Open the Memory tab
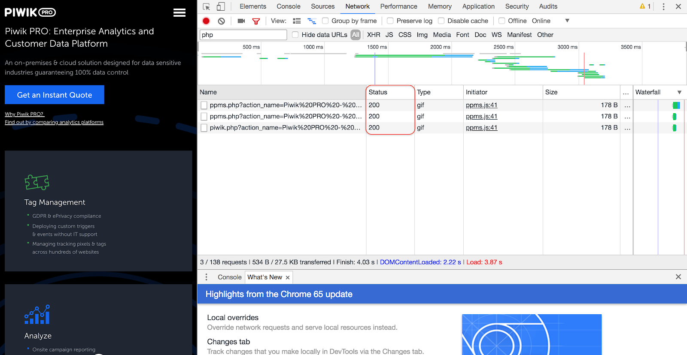The width and height of the screenshot is (687, 355). click(x=440, y=6)
